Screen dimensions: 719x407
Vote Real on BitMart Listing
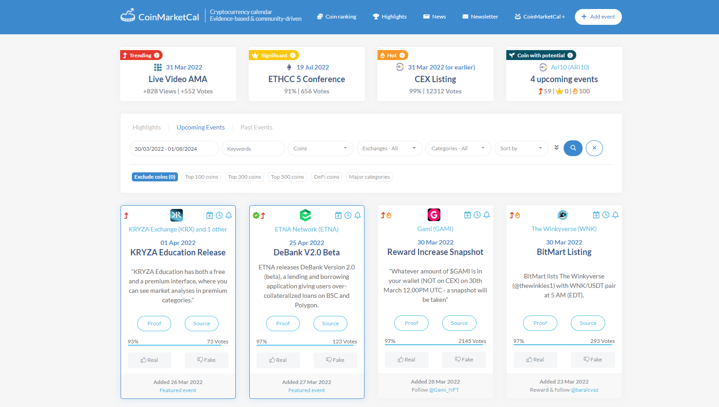coord(535,360)
